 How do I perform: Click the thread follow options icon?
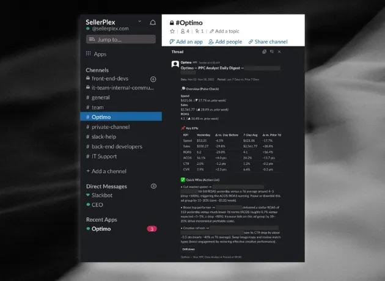tap(271, 52)
